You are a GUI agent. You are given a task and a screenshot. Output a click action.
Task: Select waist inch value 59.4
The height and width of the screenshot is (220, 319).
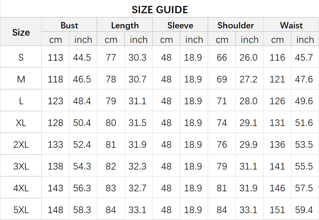click(304, 210)
